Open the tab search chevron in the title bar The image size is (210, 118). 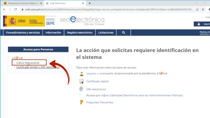click(x=197, y=3)
